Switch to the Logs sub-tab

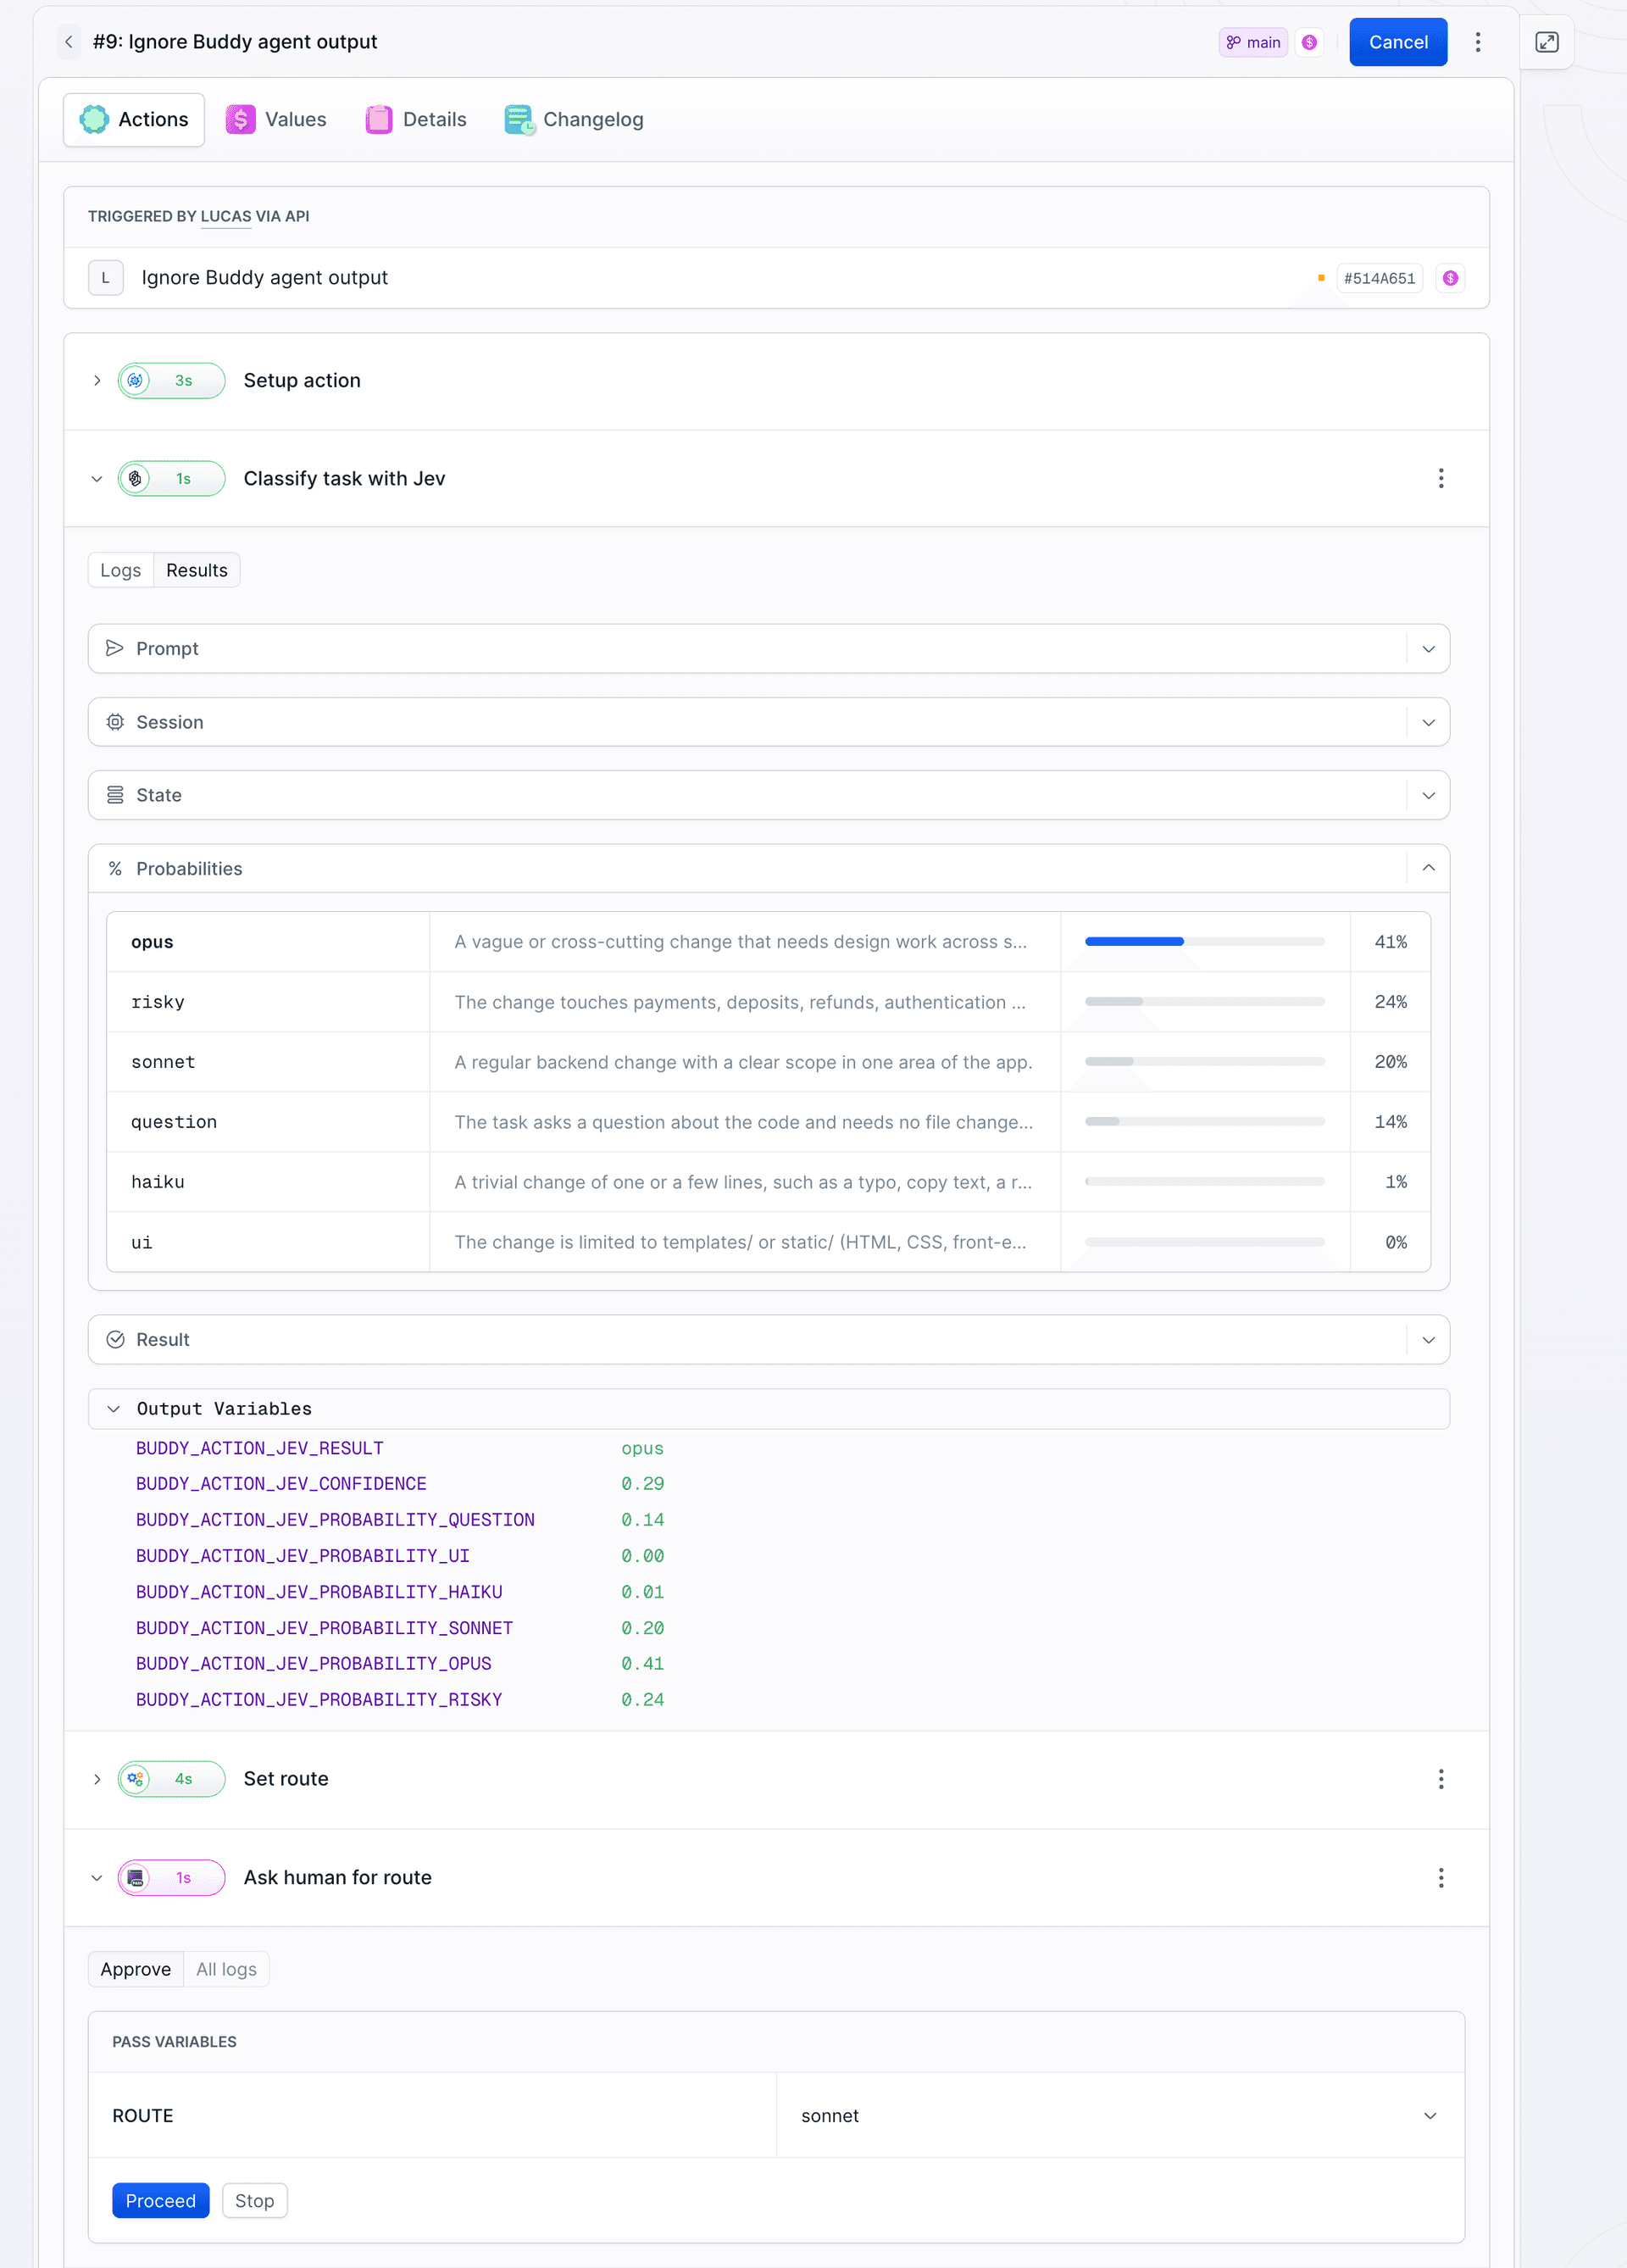[121, 570]
